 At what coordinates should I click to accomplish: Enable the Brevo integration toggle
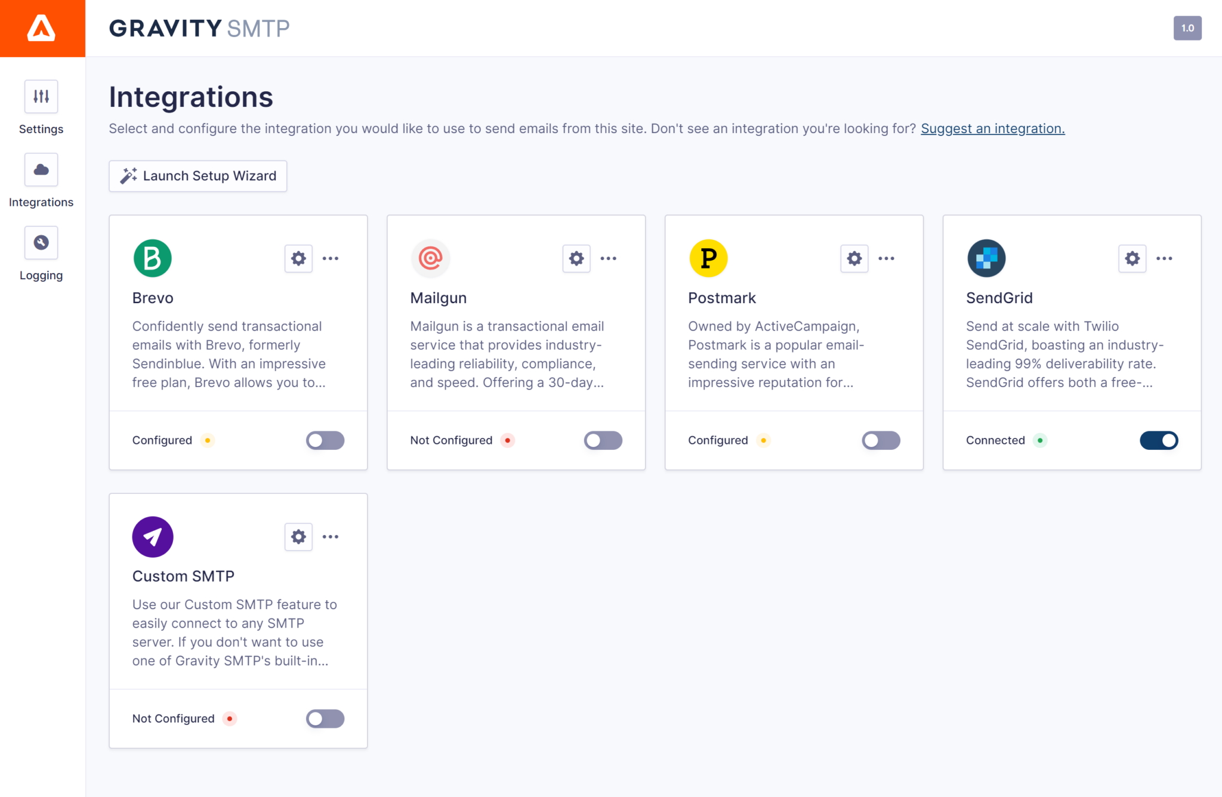pyautogui.click(x=325, y=440)
